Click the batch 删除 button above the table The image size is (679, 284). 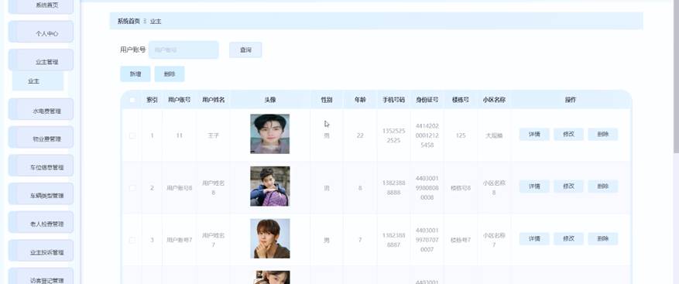[170, 74]
